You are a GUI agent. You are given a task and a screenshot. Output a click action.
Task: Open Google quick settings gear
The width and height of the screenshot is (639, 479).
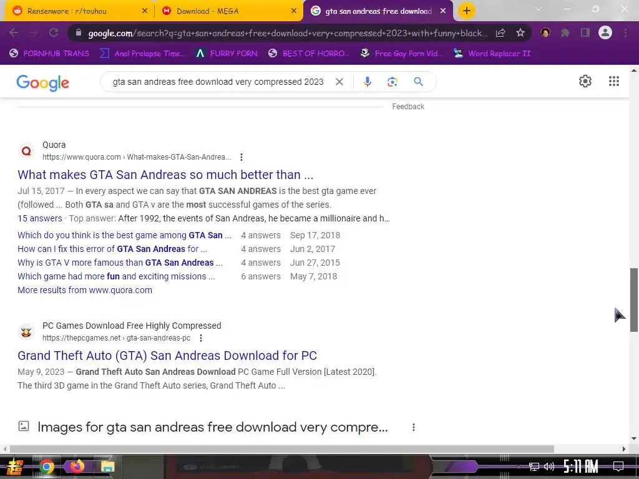[x=585, y=81]
